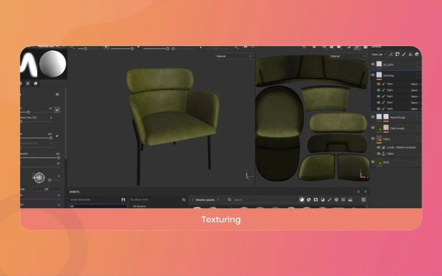Hide the Metal+Rough layer
Viewport: 442px width, 276px height.
pos(373,117)
